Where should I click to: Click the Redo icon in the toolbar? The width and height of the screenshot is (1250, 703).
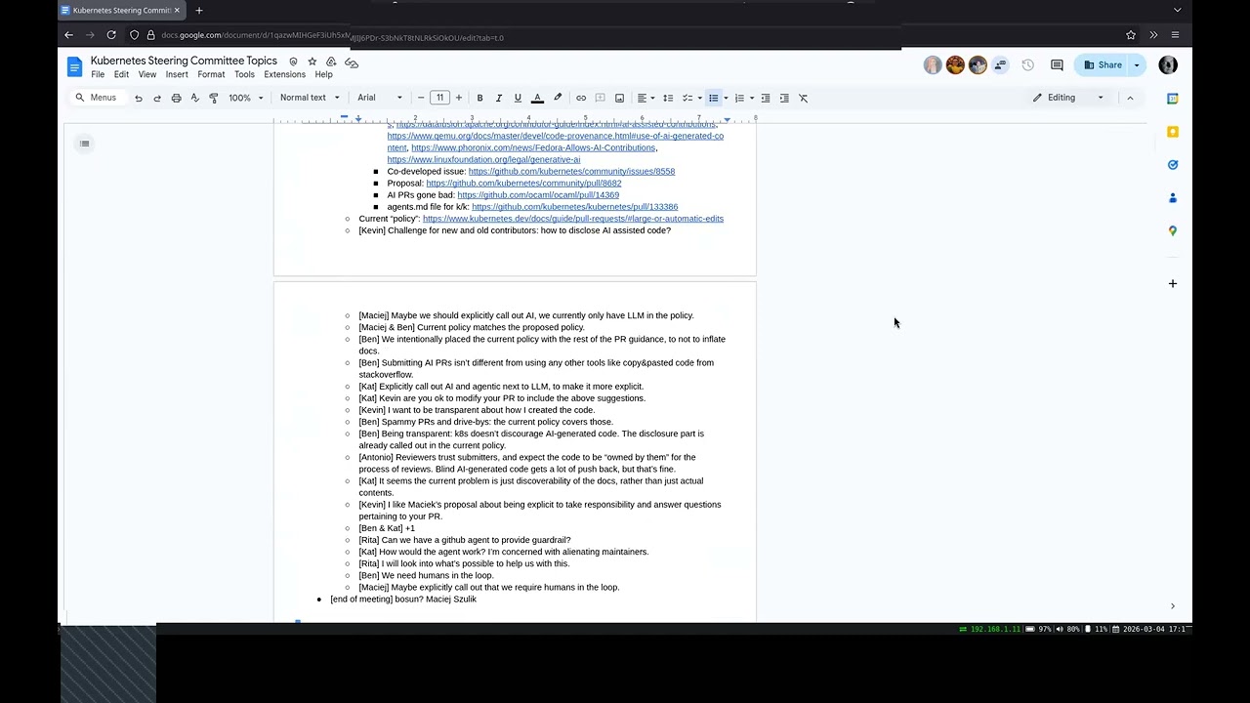pos(157,98)
